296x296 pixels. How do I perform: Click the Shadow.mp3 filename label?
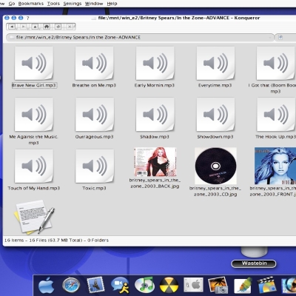[x=155, y=137]
